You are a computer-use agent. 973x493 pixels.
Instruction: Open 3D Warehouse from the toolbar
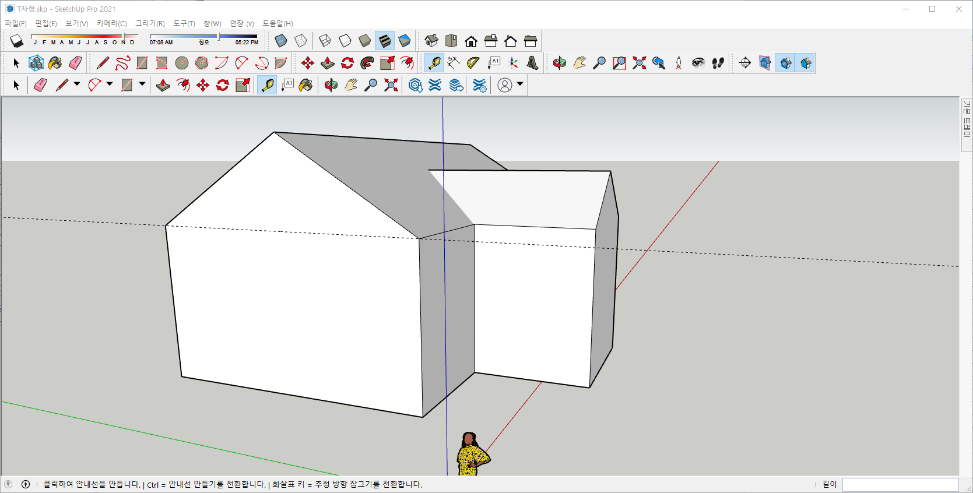[x=415, y=85]
